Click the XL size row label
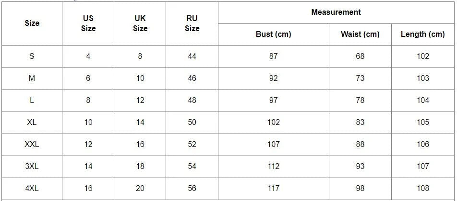This screenshot has height=201, width=457. pyautogui.click(x=32, y=123)
